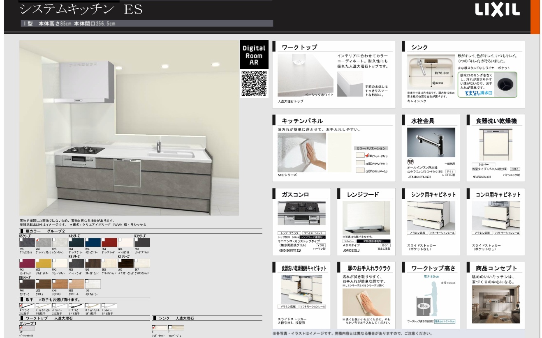Viewport: 542px width, 338px height.
Task: Click the LIXIL logo in header
Action: pos(497,10)
